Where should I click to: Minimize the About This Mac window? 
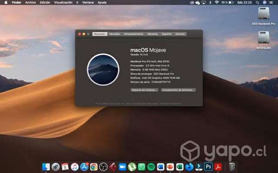84,34
